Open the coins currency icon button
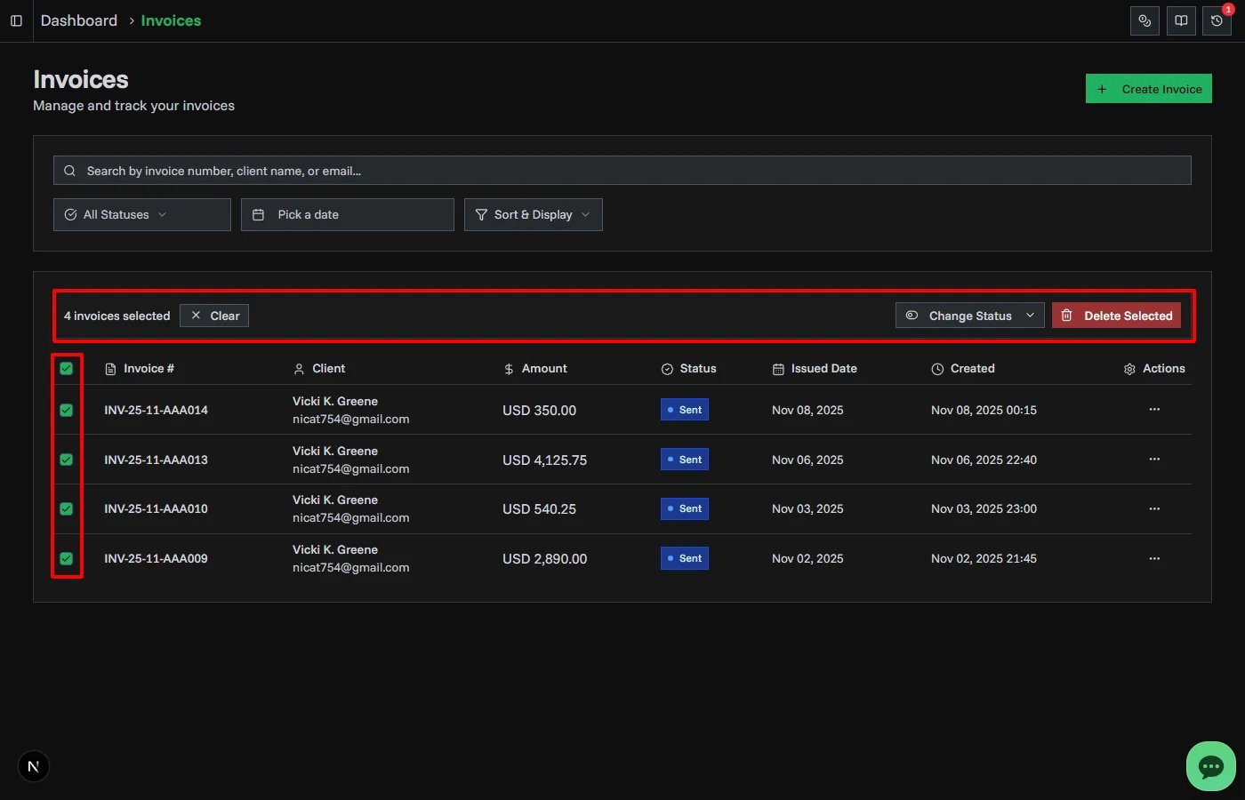Viewport: 1245px width, 800px height. 1145,20
